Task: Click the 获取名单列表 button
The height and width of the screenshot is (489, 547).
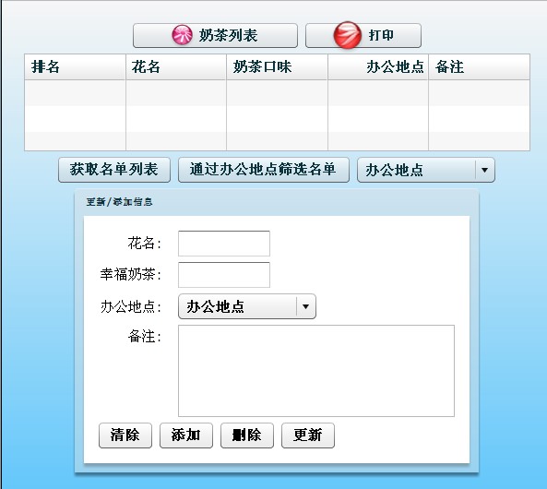Action: 114,170
